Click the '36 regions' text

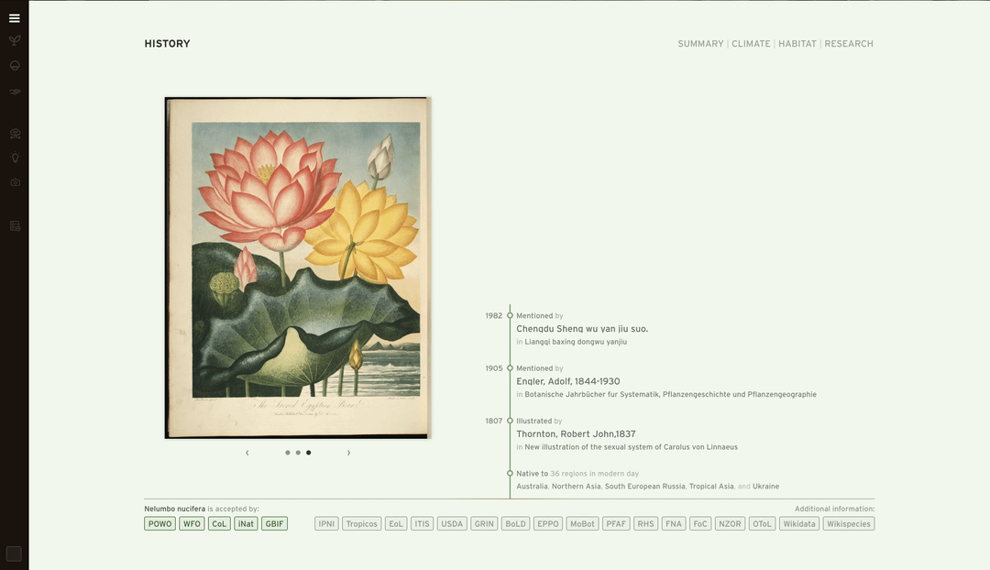568,474
